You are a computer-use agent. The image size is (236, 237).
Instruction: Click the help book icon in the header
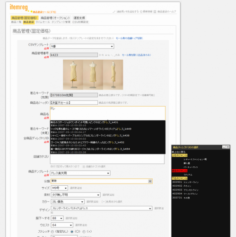pos(155,12)
